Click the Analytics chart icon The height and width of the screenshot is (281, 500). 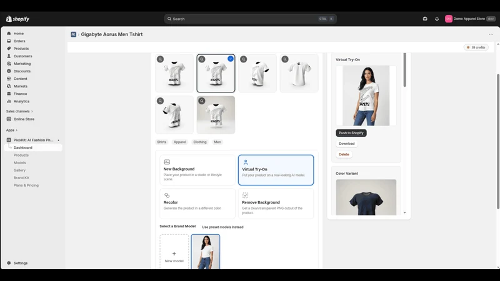click(x=9, y=101)
